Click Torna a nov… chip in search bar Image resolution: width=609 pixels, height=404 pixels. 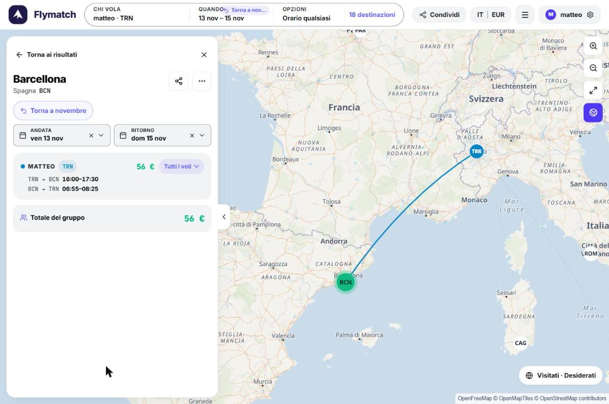coord(246,10)
